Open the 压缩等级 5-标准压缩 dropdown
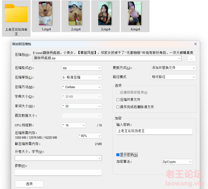 click(x=82, y=77)
